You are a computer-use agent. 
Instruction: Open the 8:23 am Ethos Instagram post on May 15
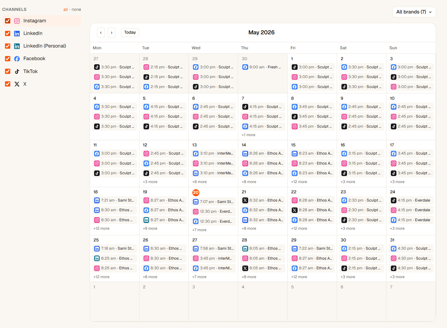(312, 163)
